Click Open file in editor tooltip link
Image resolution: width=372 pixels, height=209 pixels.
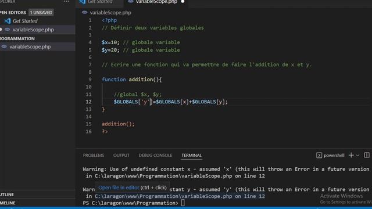(119, 188)
